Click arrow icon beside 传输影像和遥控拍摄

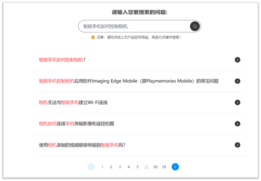tap(237, 124)
